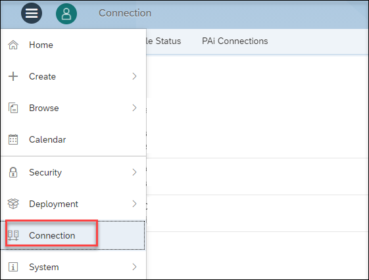Expand the Deployment submenu chevron
Viewport: 369px width, 280px height.
tap(134, 204)
